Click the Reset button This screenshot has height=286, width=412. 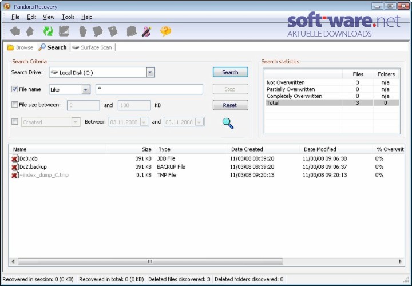point(230,105)
